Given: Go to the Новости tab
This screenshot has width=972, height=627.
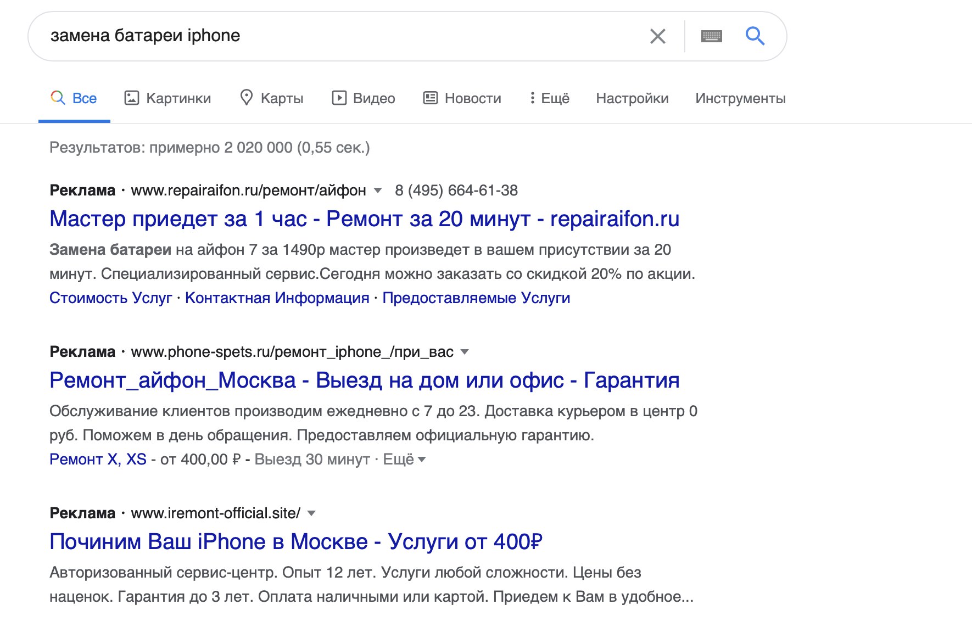Looking at the screenshot, I should click(x=462, y=98).
